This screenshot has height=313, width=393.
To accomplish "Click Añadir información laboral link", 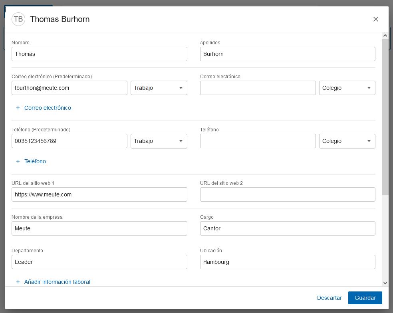I will (x=57, y=282).
